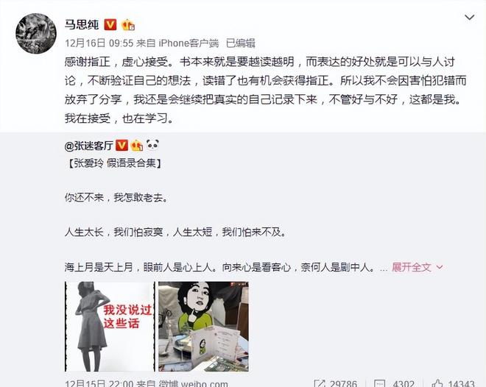
Task: Click the crown badge next to 张迷客厅
Action: 137,146
